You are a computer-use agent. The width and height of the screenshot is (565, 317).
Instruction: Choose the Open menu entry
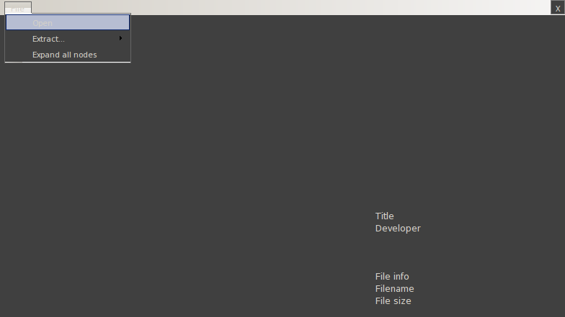point(68,23)
